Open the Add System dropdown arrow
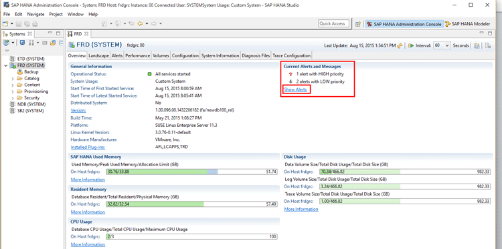Screen dimensions: 502x249 [13, 43]
